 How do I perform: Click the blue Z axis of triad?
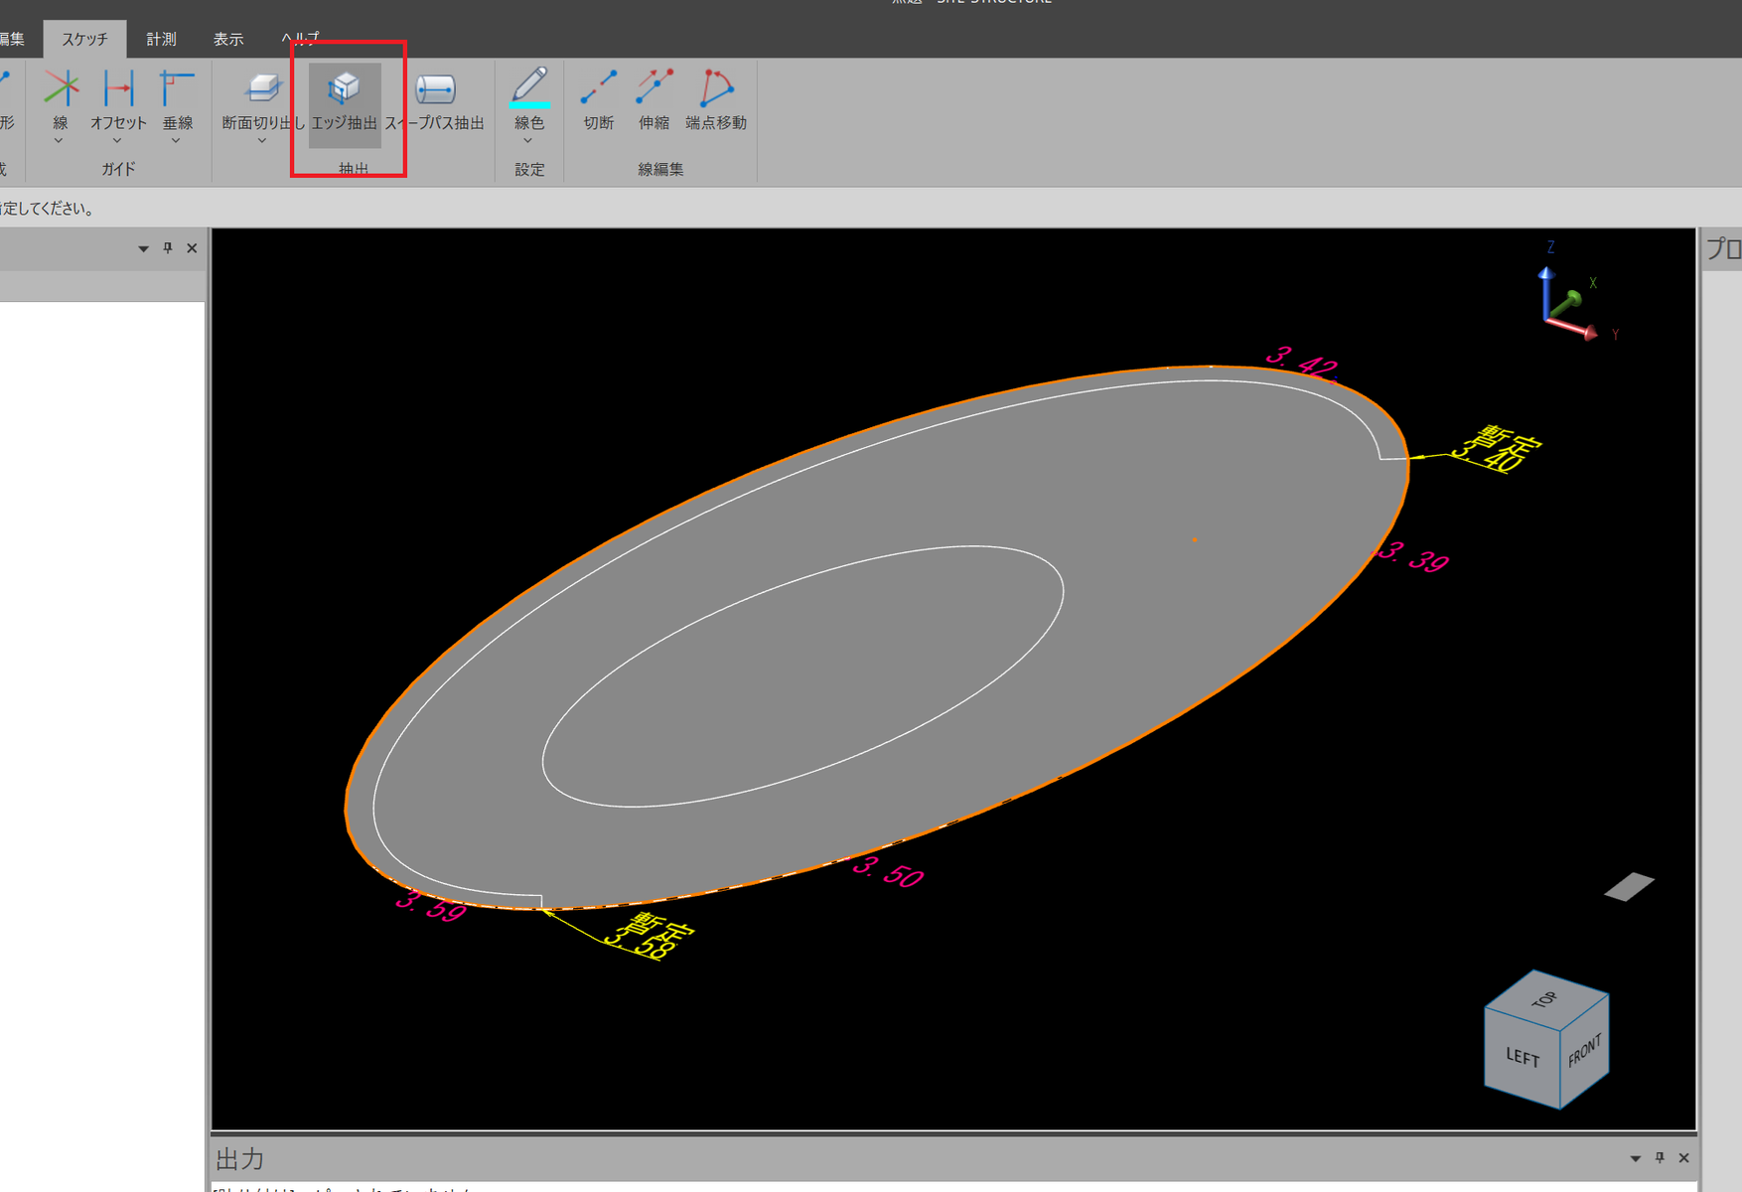click(x=1545, y=290)
